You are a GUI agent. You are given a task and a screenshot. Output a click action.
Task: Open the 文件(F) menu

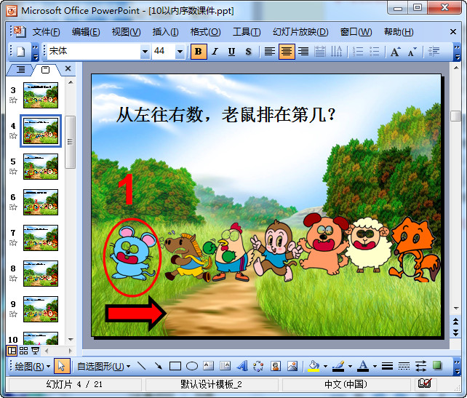(x=46, y=31)
